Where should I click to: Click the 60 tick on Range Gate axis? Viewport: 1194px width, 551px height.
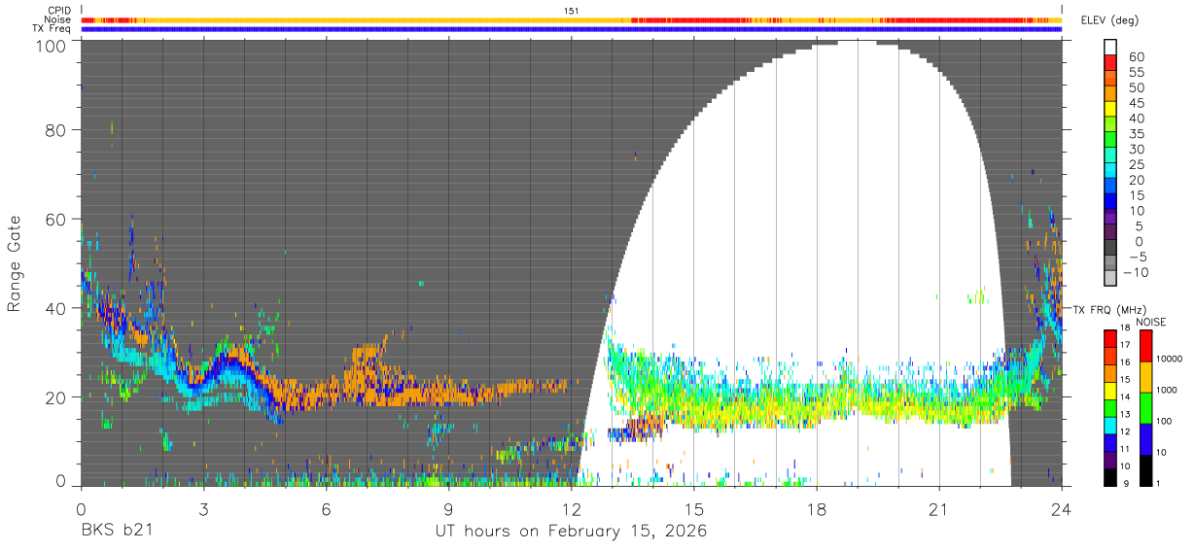pos(55,219)
